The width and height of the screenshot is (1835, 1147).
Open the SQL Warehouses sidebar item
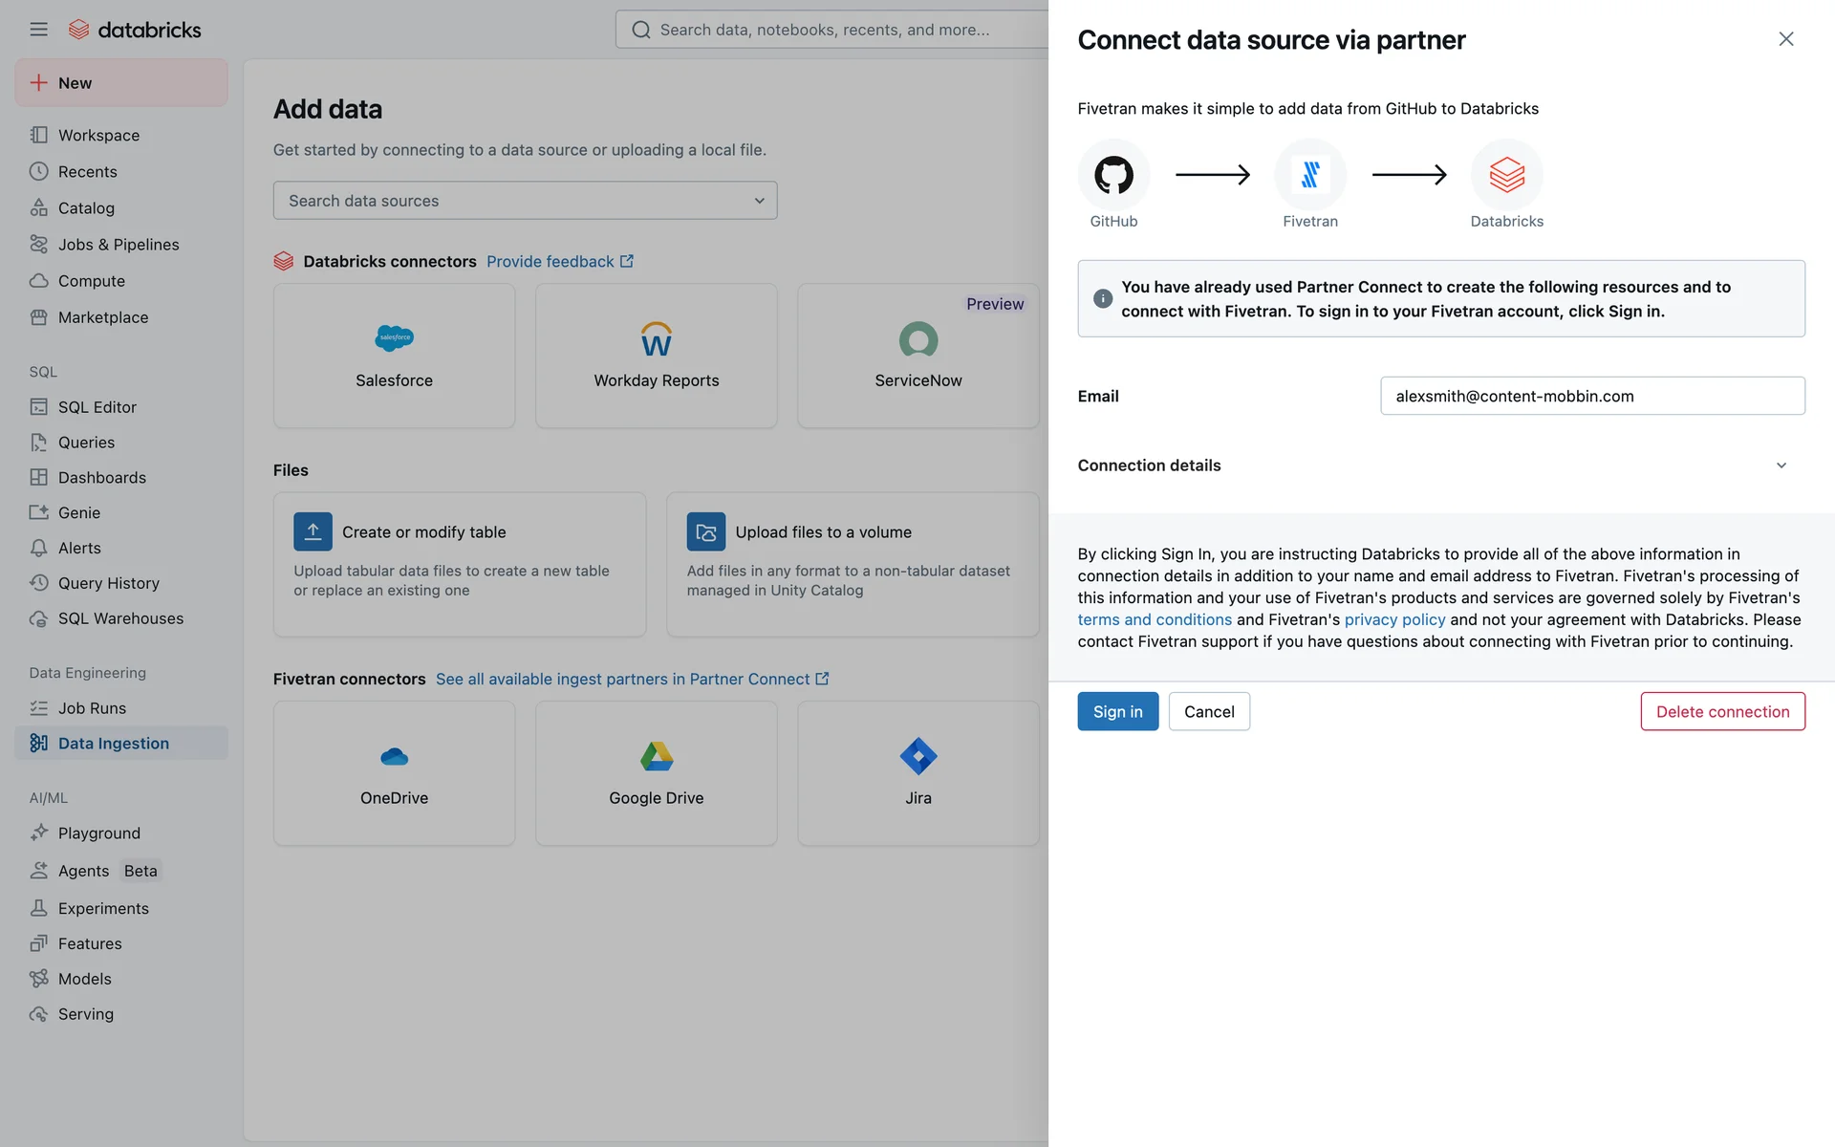click(120, 618)
